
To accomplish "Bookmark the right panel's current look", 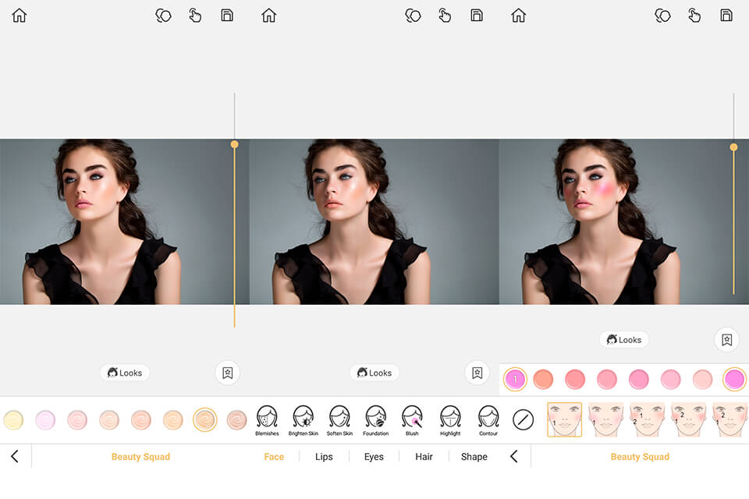I will pos(726,340).
